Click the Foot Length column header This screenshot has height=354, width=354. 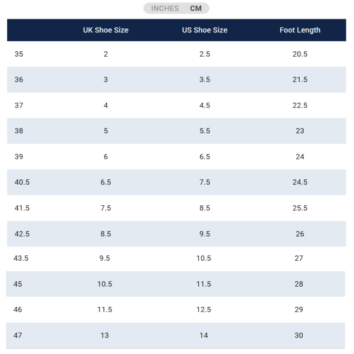(300, 30)
